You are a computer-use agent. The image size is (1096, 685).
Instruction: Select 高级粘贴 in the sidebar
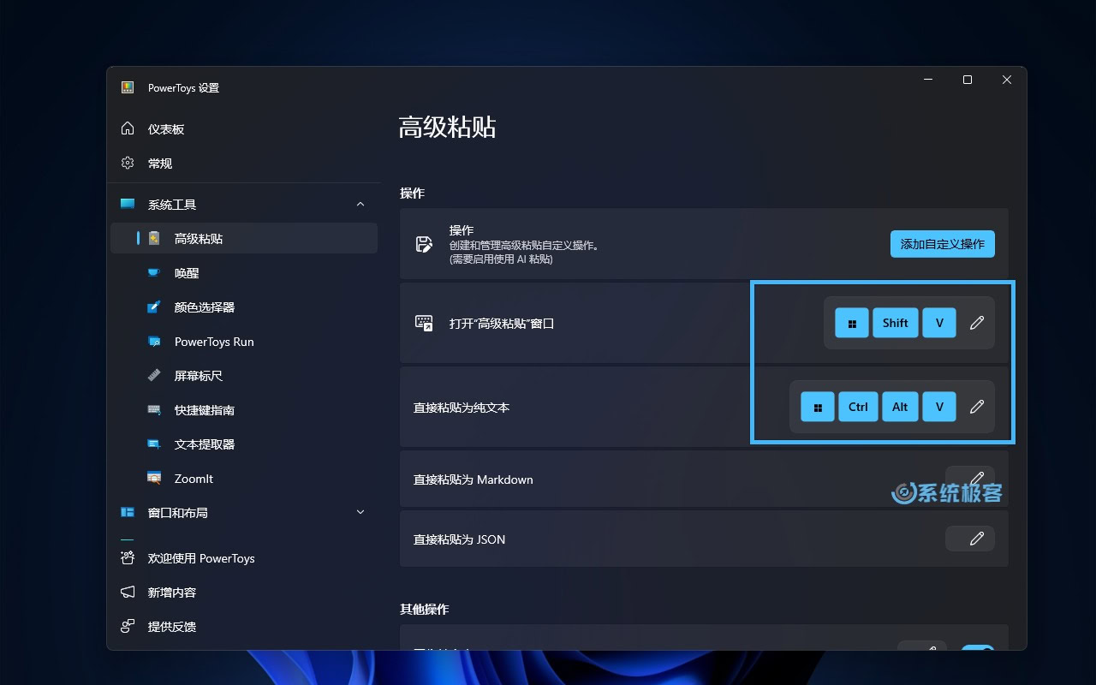click(244, 238)
